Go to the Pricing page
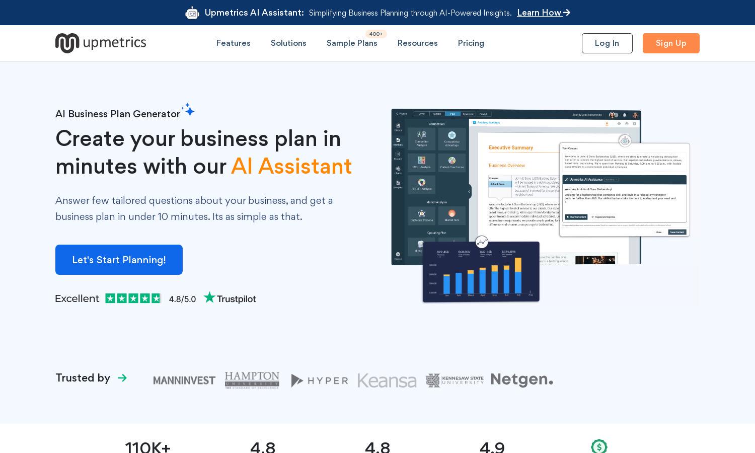This screenshot has height=453, width=755. coord(471,43)
